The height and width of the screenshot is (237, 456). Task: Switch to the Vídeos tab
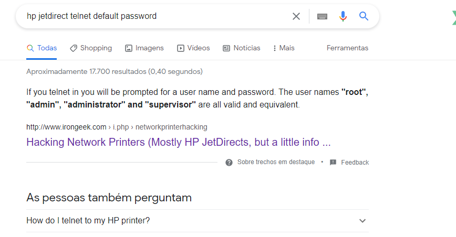pyautogui.click(x=193, y=48)
